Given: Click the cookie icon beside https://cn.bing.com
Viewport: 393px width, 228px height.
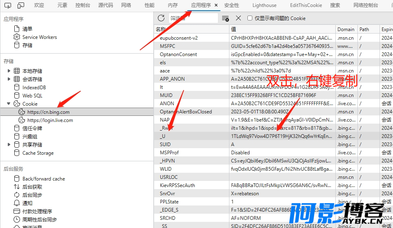Looking at the screenshot, I should 22,112.
